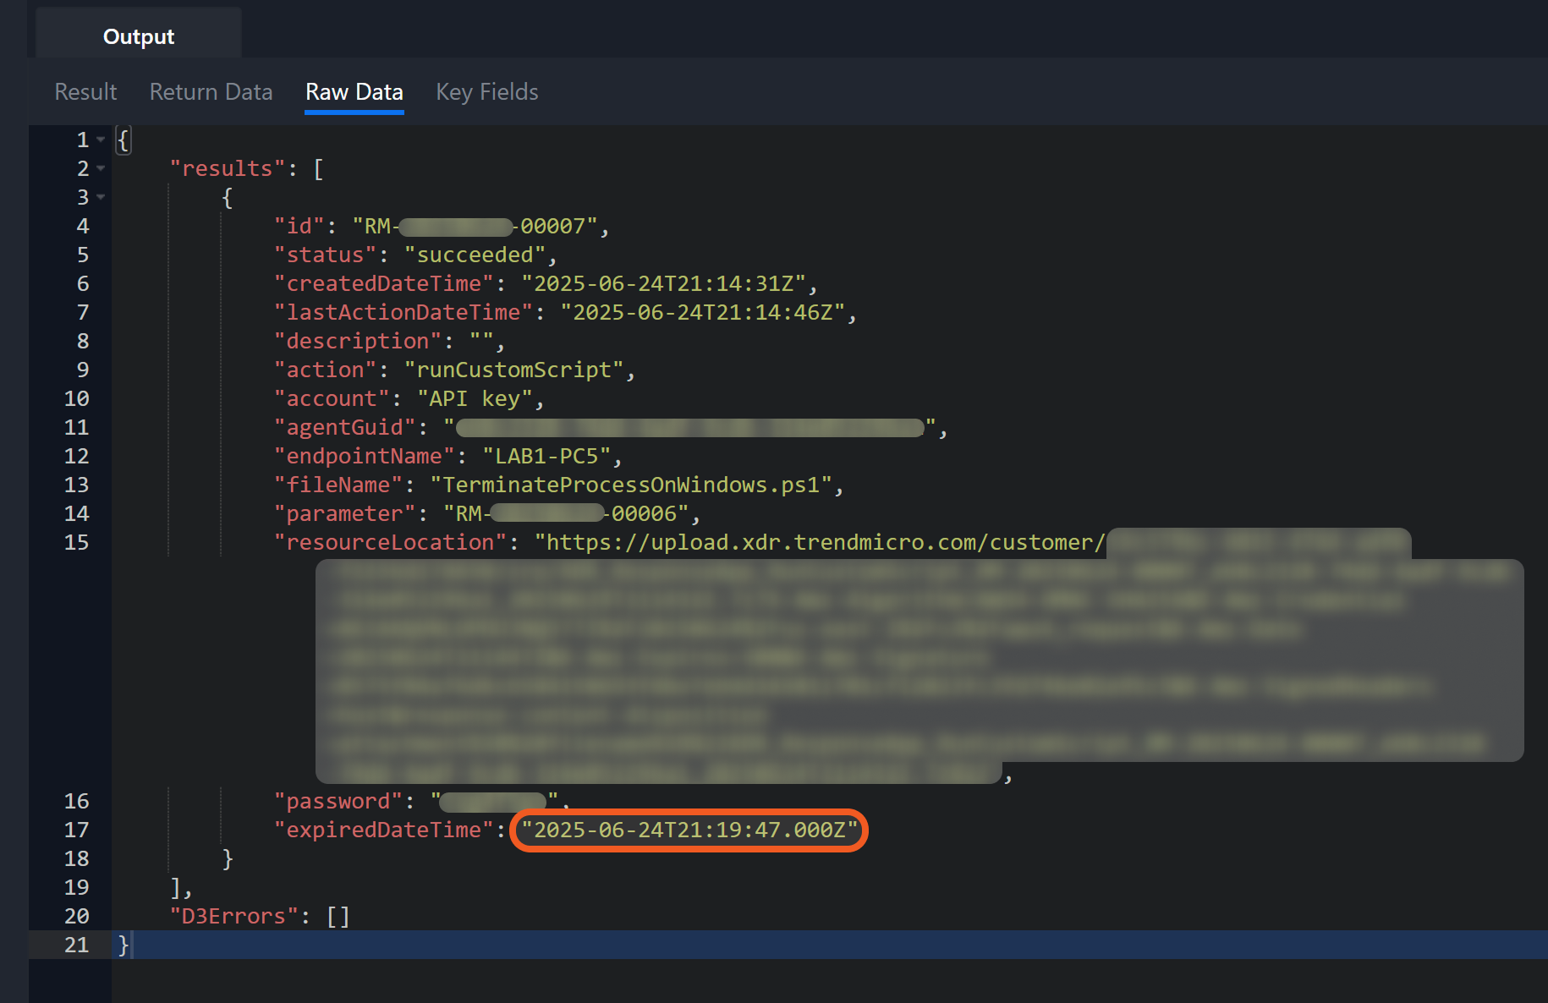Click the highlighted expiredDateTime value
1548x1003 pixels.
(x=689, y=830)
